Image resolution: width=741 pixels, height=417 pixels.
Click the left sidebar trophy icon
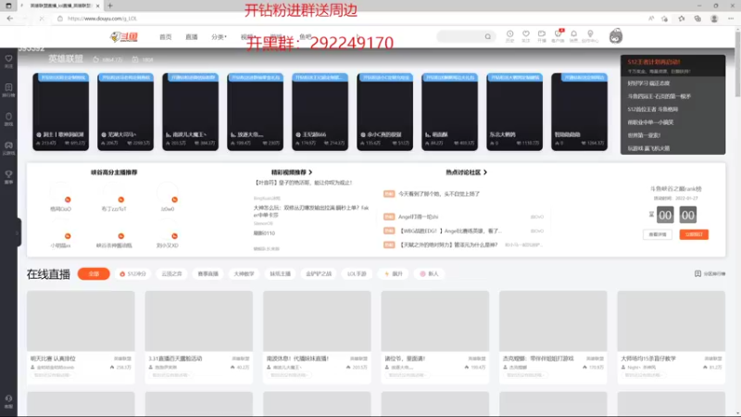tap(8, 176)
